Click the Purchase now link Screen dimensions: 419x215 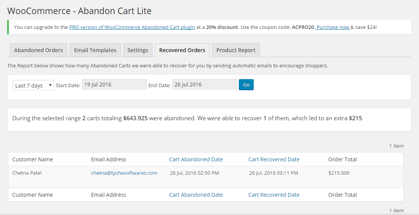point(333,27)
